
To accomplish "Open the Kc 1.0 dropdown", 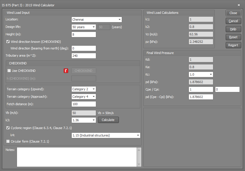I will coord(201,74).
